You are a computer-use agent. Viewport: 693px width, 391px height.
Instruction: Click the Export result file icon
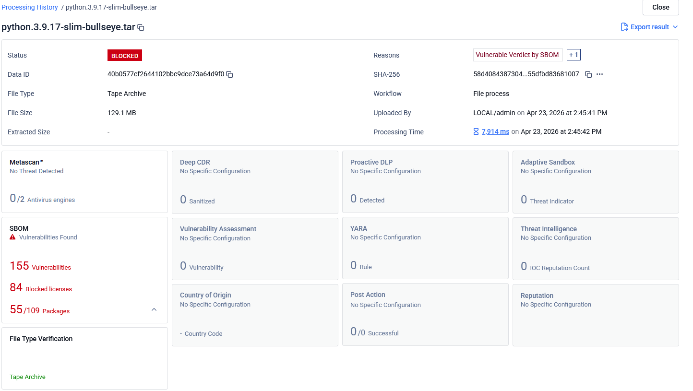(x=624, y=27)
